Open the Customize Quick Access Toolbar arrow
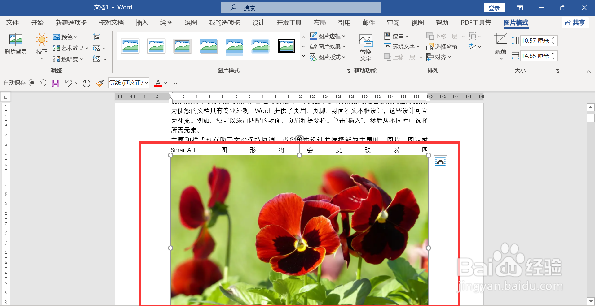Screen dimensions: 595x306 pyautogui.click(x=176, y=83)
